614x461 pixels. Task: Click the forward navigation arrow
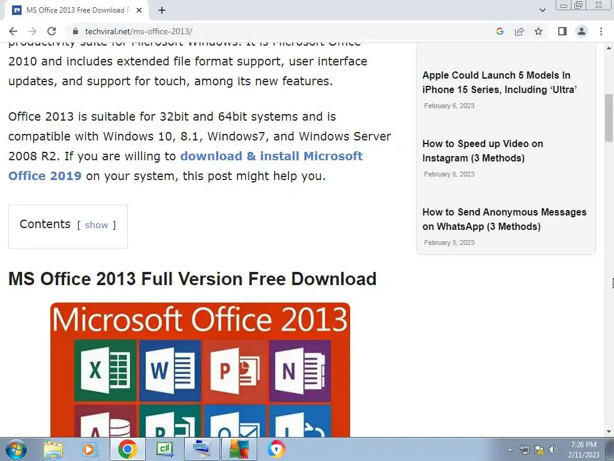coord(32,31)
